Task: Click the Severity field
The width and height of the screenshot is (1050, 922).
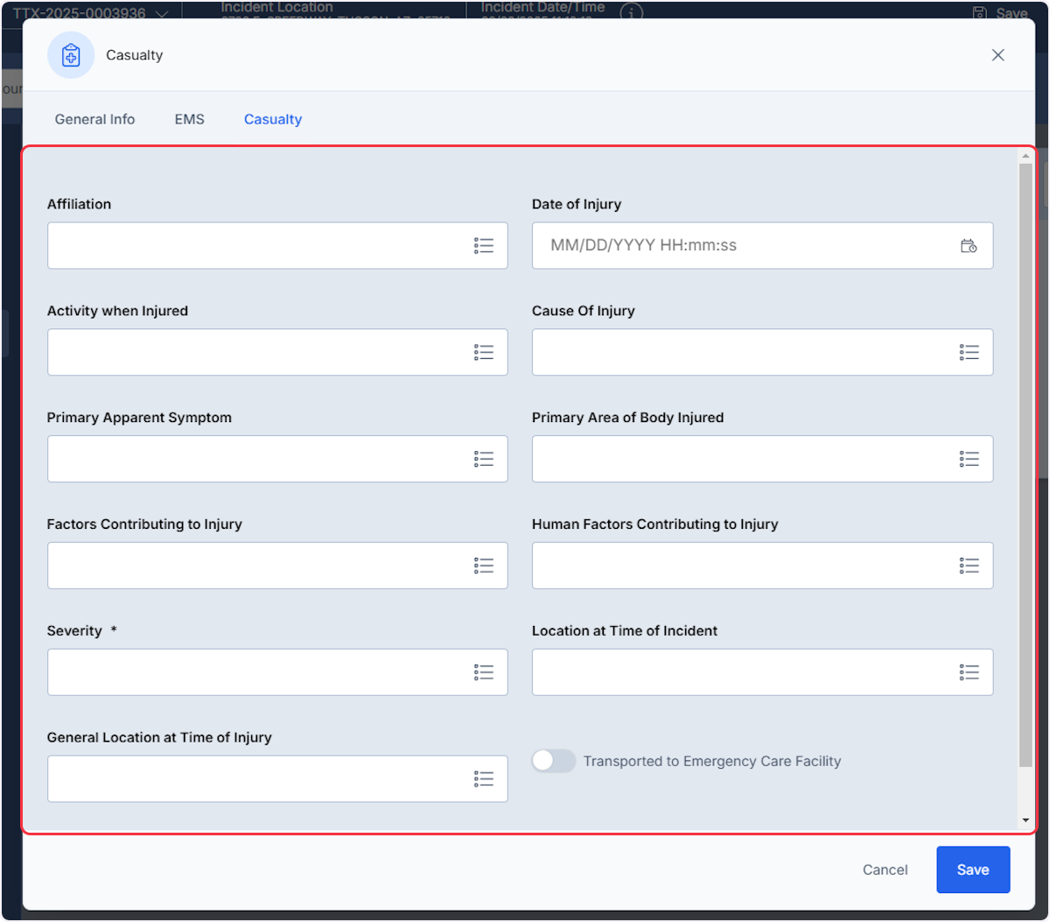Action: tap(277, 672)
